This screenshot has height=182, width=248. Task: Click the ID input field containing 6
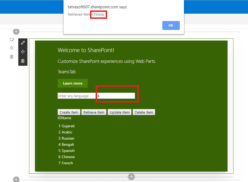pos(116,96)
